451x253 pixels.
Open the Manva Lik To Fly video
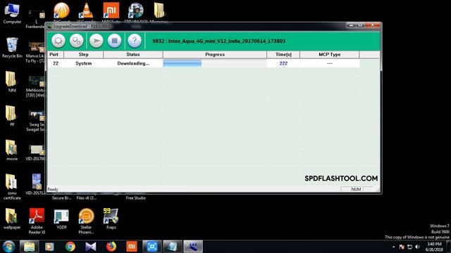36,53
